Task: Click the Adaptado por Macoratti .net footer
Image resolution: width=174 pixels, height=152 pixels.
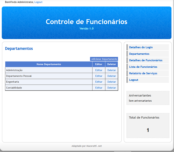Action: (x=86, y=146)
